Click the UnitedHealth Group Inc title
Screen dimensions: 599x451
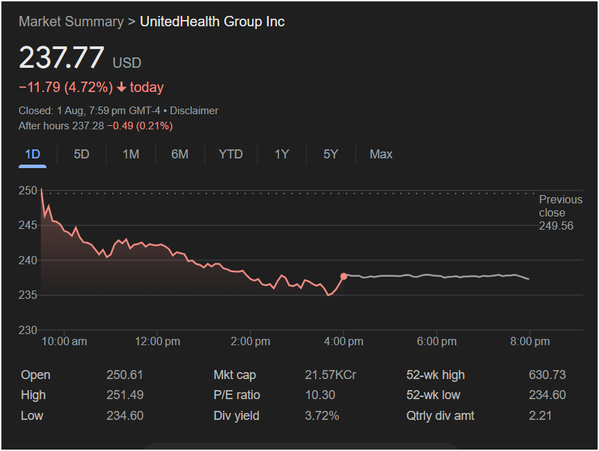coord(213,21)
